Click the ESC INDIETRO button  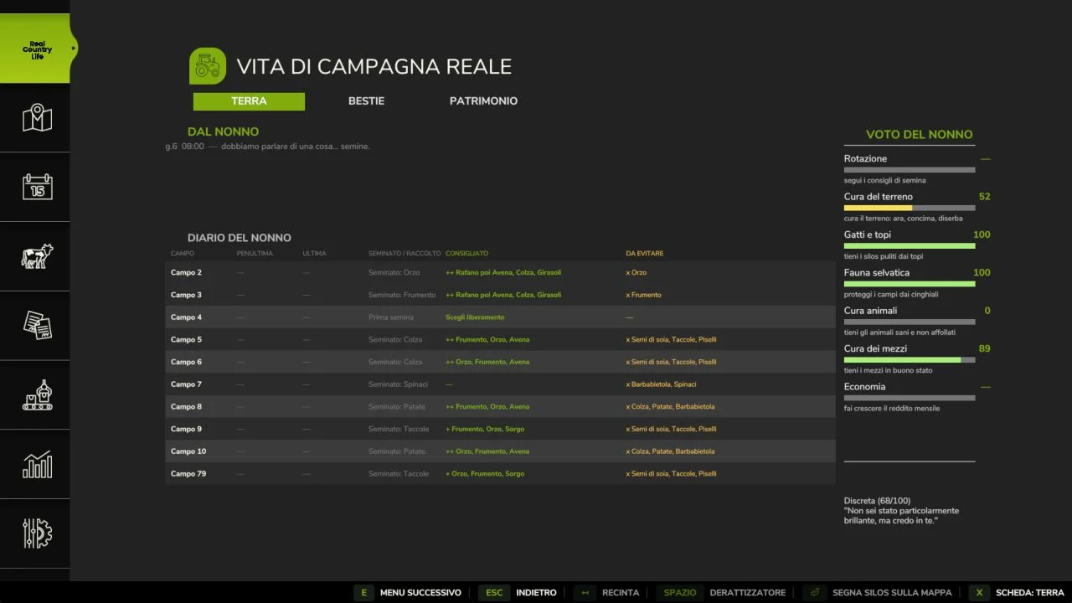tap(518, 592)
